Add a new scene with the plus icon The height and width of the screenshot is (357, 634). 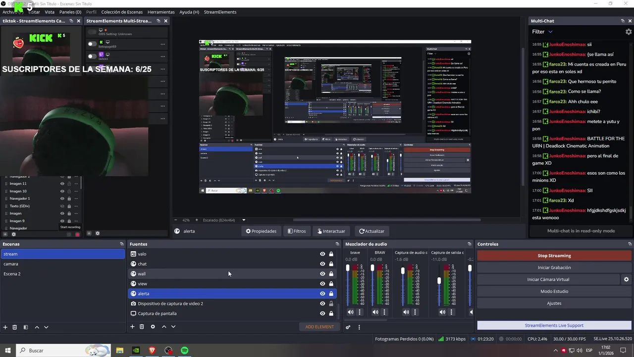point(5,327)
